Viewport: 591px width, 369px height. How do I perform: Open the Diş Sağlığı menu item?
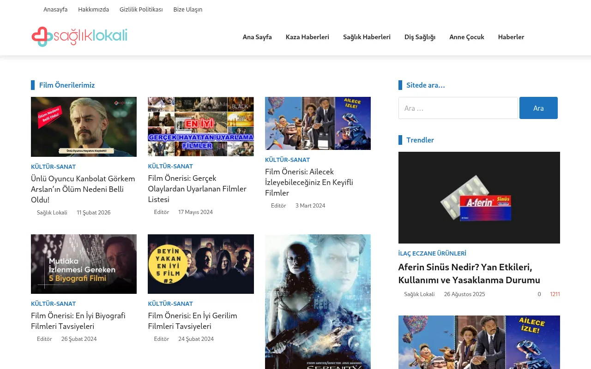point(420,37)
